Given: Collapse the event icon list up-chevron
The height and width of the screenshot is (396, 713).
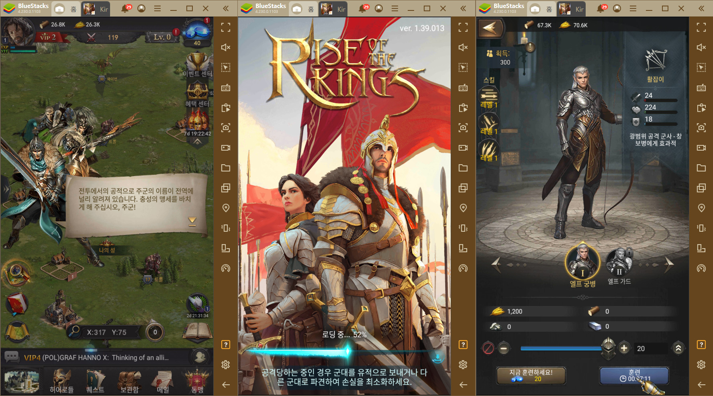Looking at the screenshot, I should point(197,142).
